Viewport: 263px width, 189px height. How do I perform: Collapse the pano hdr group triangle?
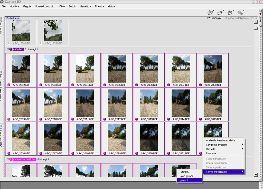(x=8, y=49)
